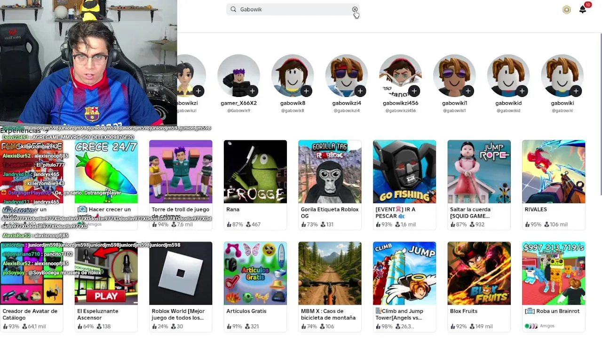This screenshot has height=339, width=602.
Task: Open gabowikid avatar profile
Action: (x=508, y=76)
